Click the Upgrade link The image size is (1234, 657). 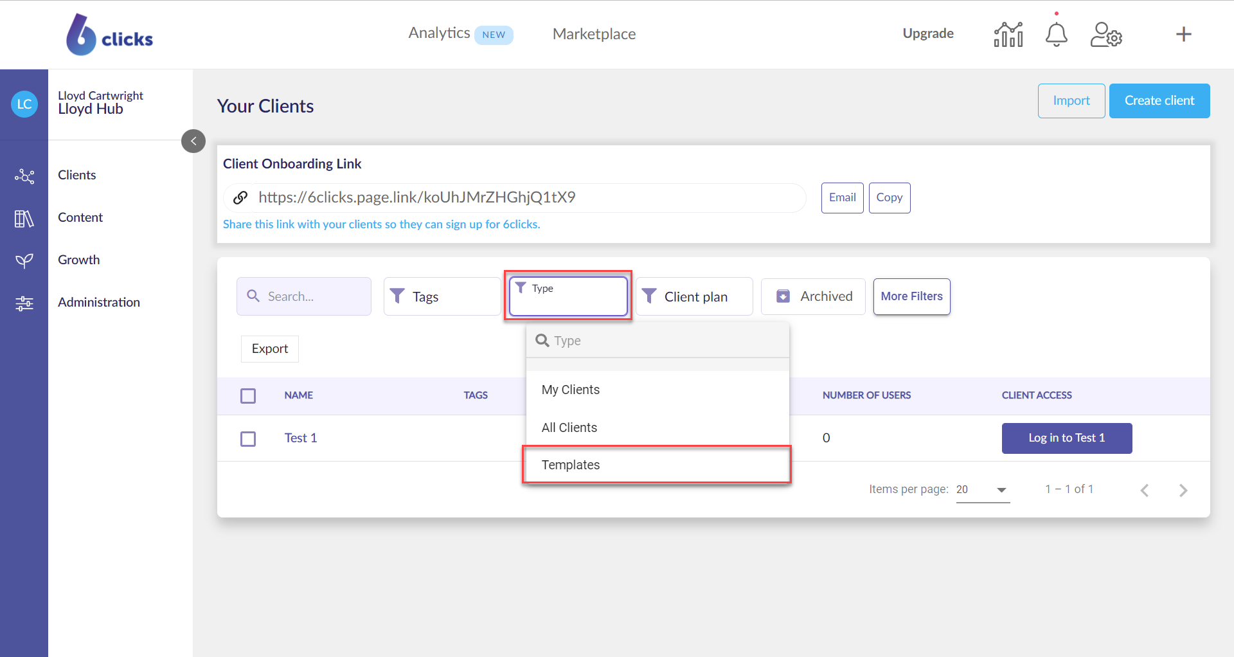coord(928,33)
